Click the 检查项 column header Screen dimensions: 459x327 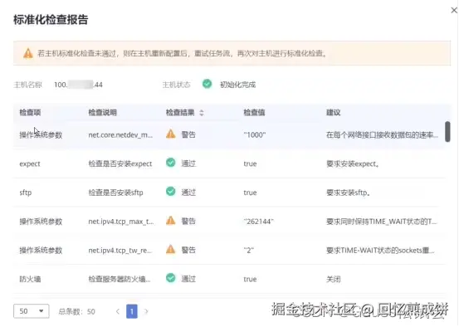pyautogui.click(x=30, y=112)
